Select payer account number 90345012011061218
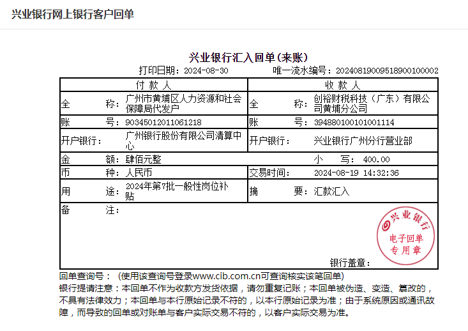This screenshot has height=331, width=468. click(x=163, y=122)
